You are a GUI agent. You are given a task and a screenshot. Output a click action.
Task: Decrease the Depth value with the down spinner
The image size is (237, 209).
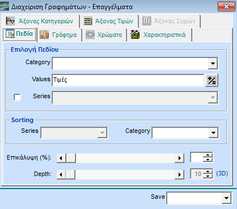[208, 176]
